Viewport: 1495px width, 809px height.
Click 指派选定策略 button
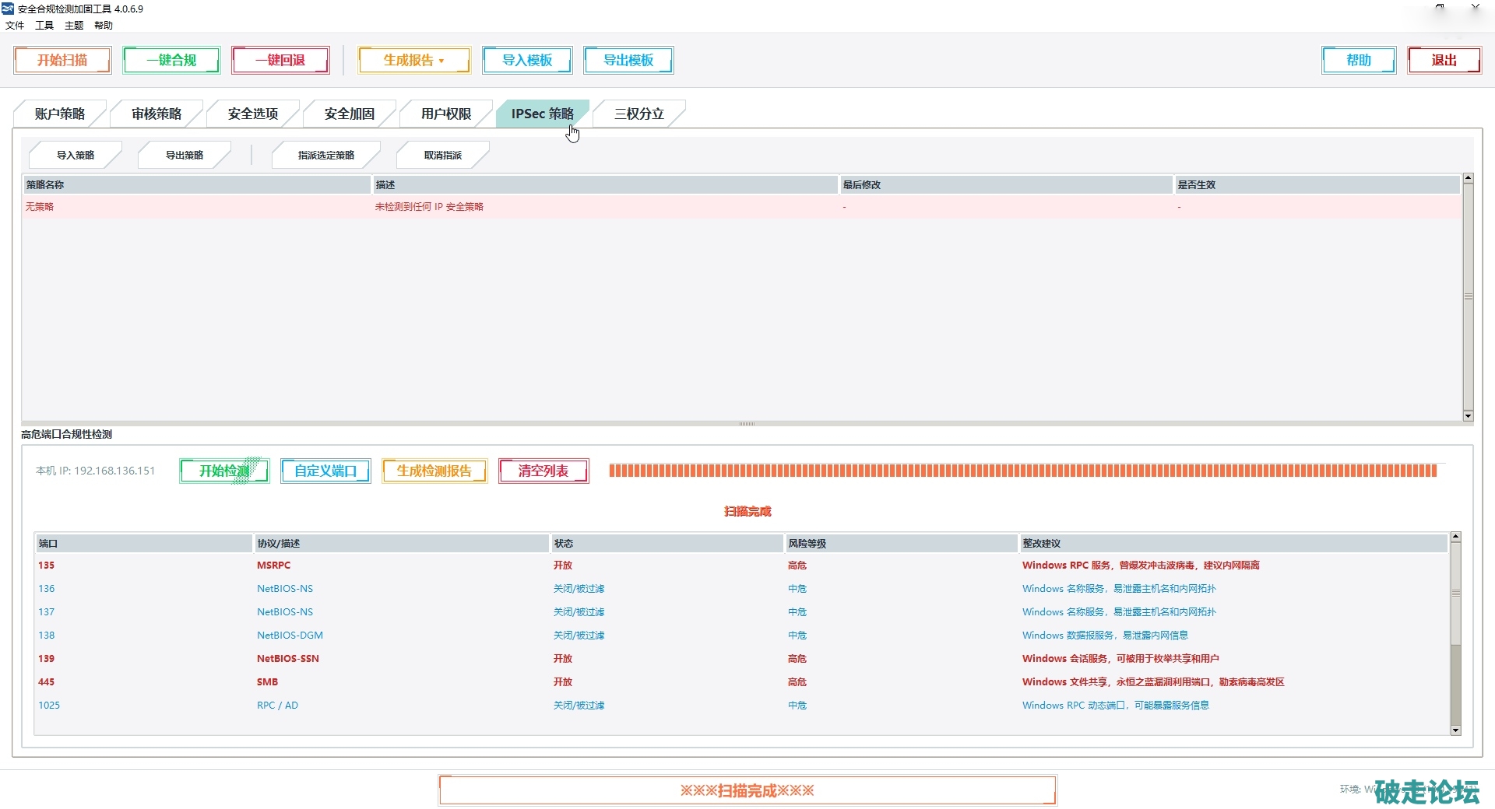325,156
